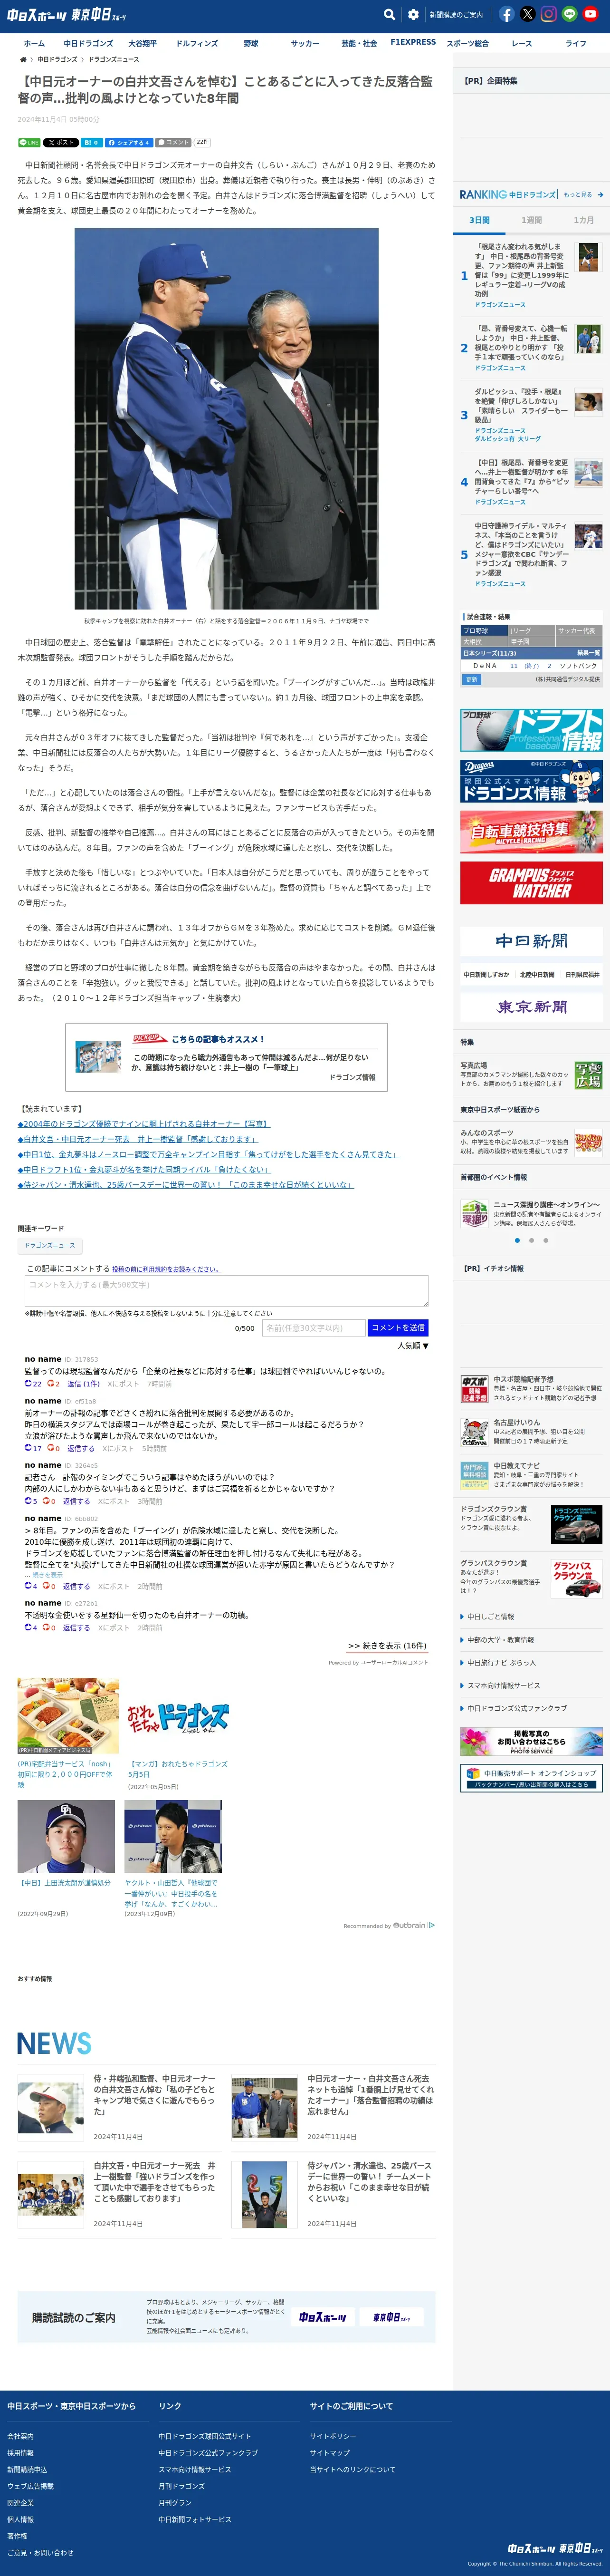Share article via Hatena B! button
610x2576 pixels.
(x=91, y=143)
